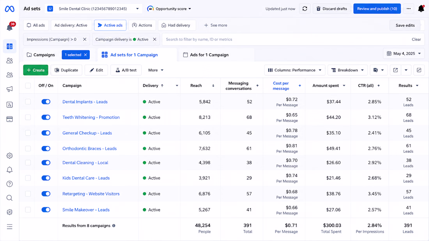The height and width of the screenshot is (241, 429).
Task: Check the Teeth Whitening - Promotion row checkbox
Action: click(28, 117)
